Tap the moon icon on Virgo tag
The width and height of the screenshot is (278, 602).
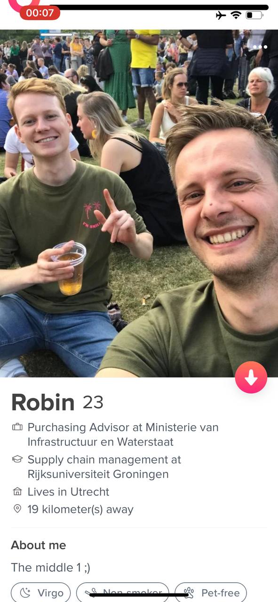coord(26,593)
